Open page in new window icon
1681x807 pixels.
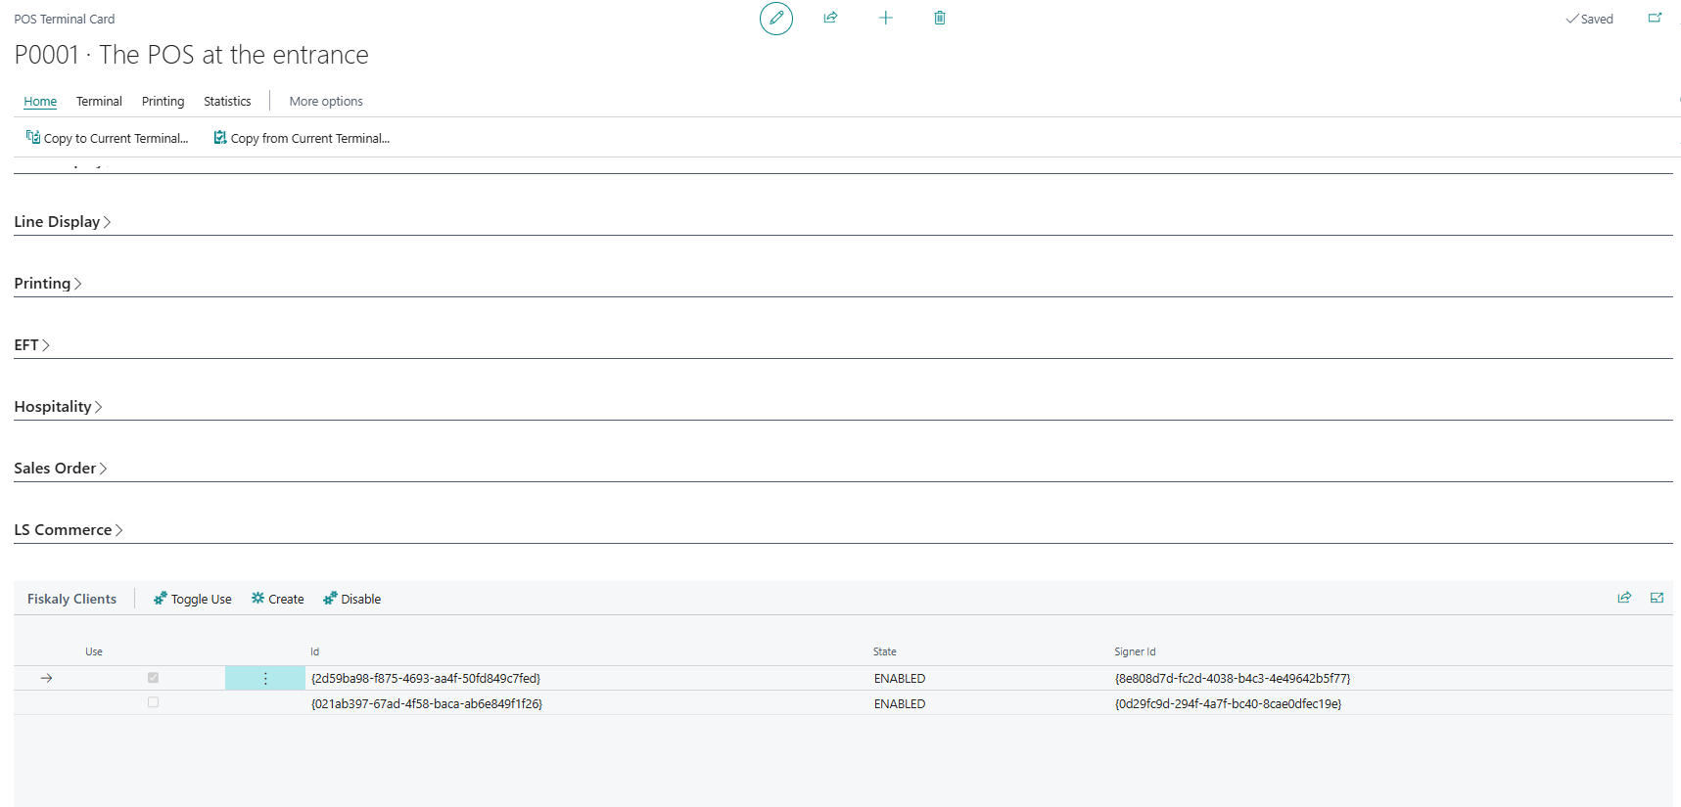point(1655,18)
